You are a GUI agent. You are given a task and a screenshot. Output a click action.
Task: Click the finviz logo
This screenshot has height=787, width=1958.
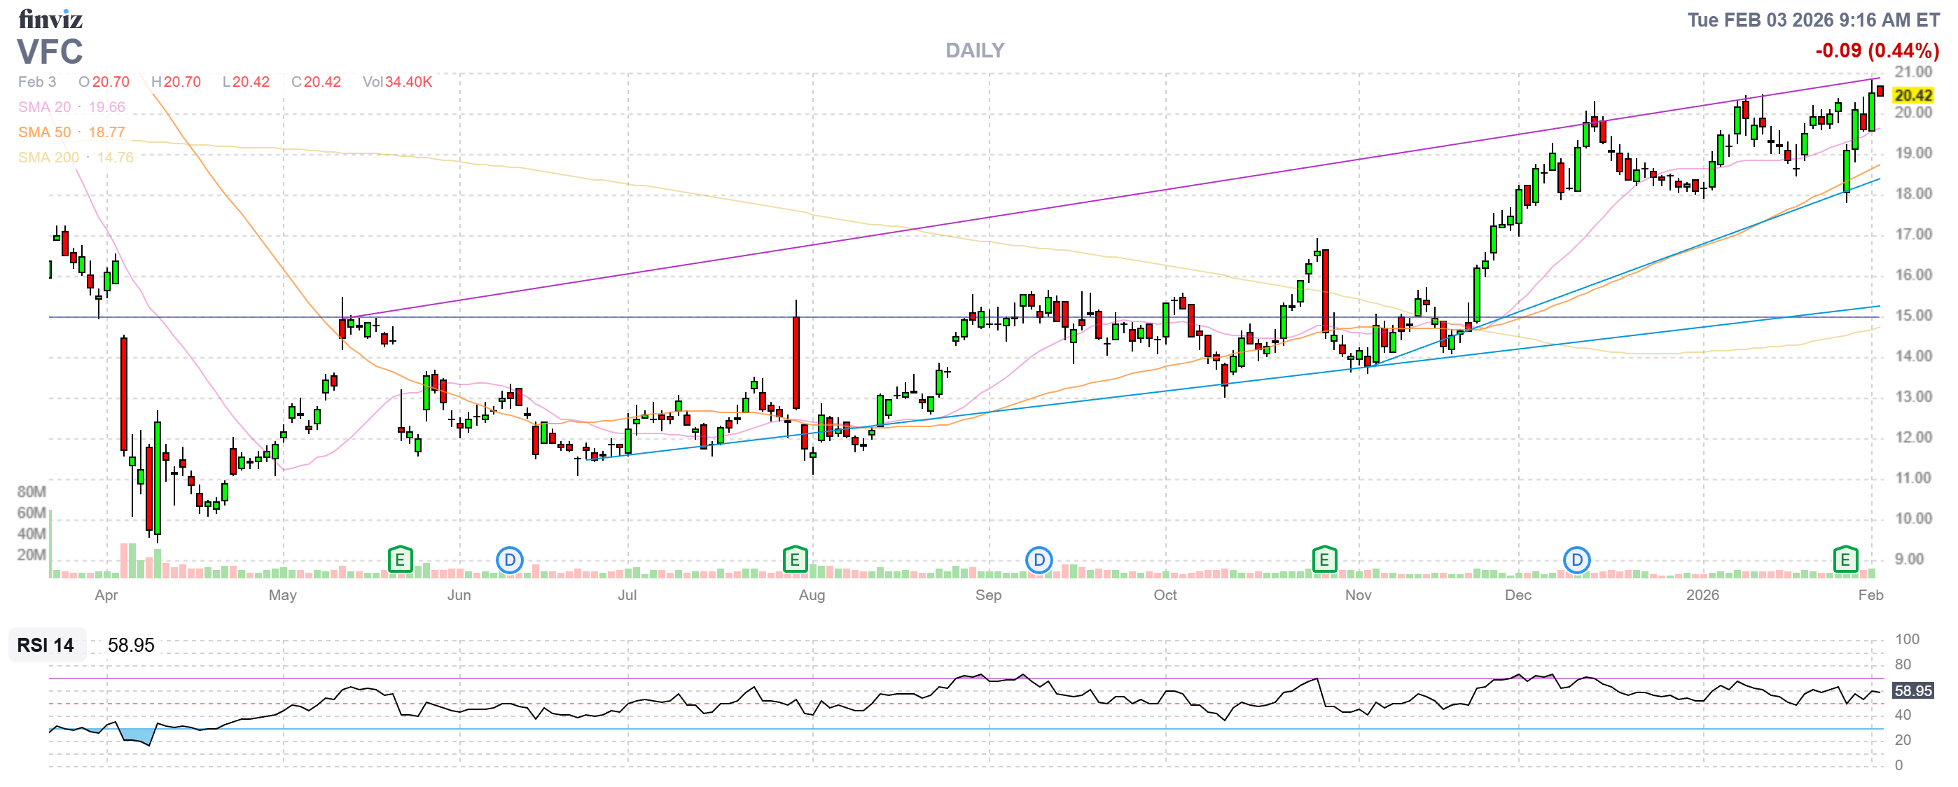(x=50, y=18)
